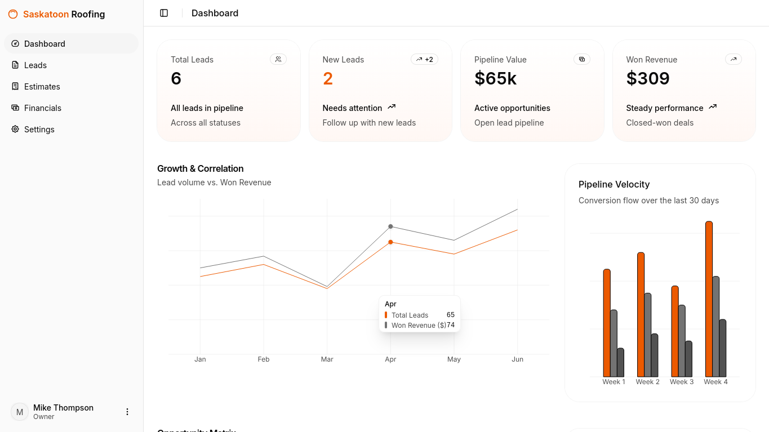Click the $309 Won Revenue figure

pyautogui.click(x=648, y=78)
